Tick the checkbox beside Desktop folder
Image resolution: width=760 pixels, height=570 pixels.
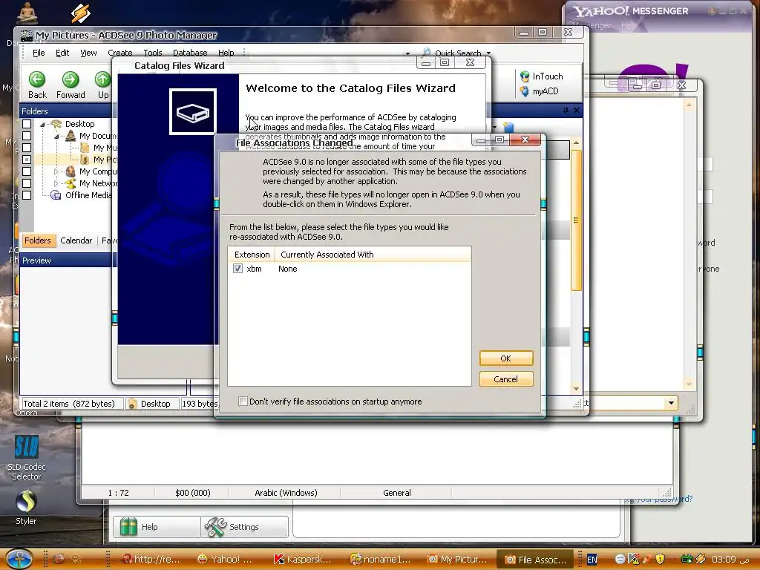pyautogui.click(x=27, y=124)
